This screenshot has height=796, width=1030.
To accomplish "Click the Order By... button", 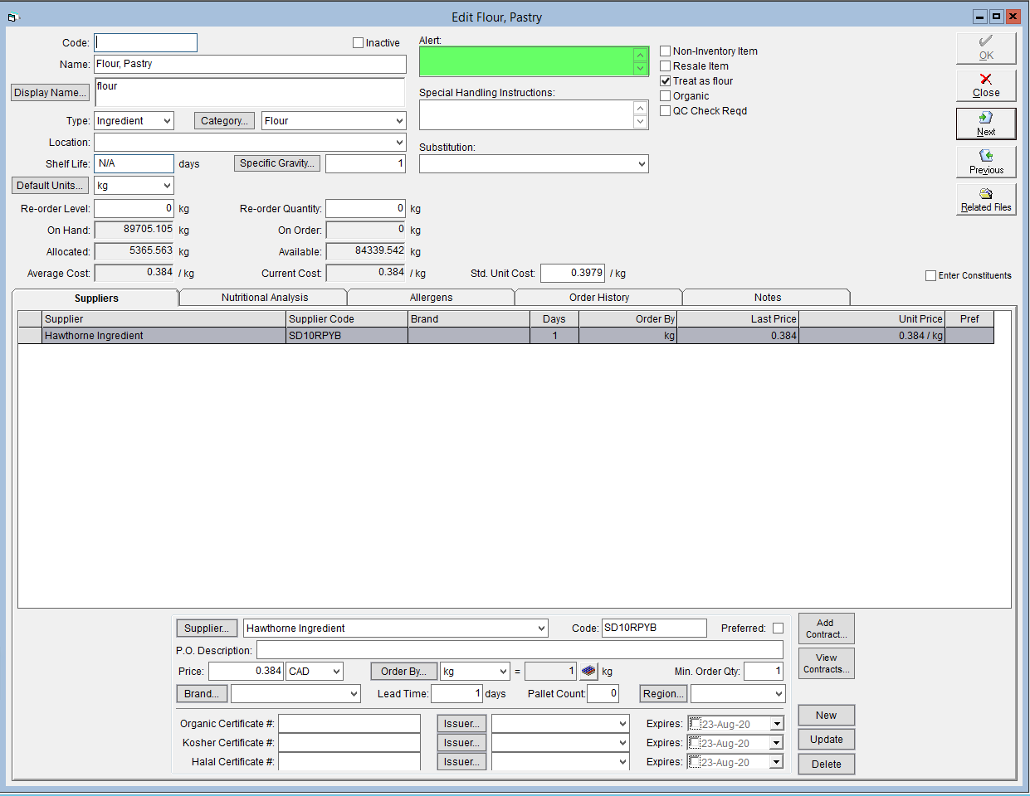I will [x=403, y=671].
